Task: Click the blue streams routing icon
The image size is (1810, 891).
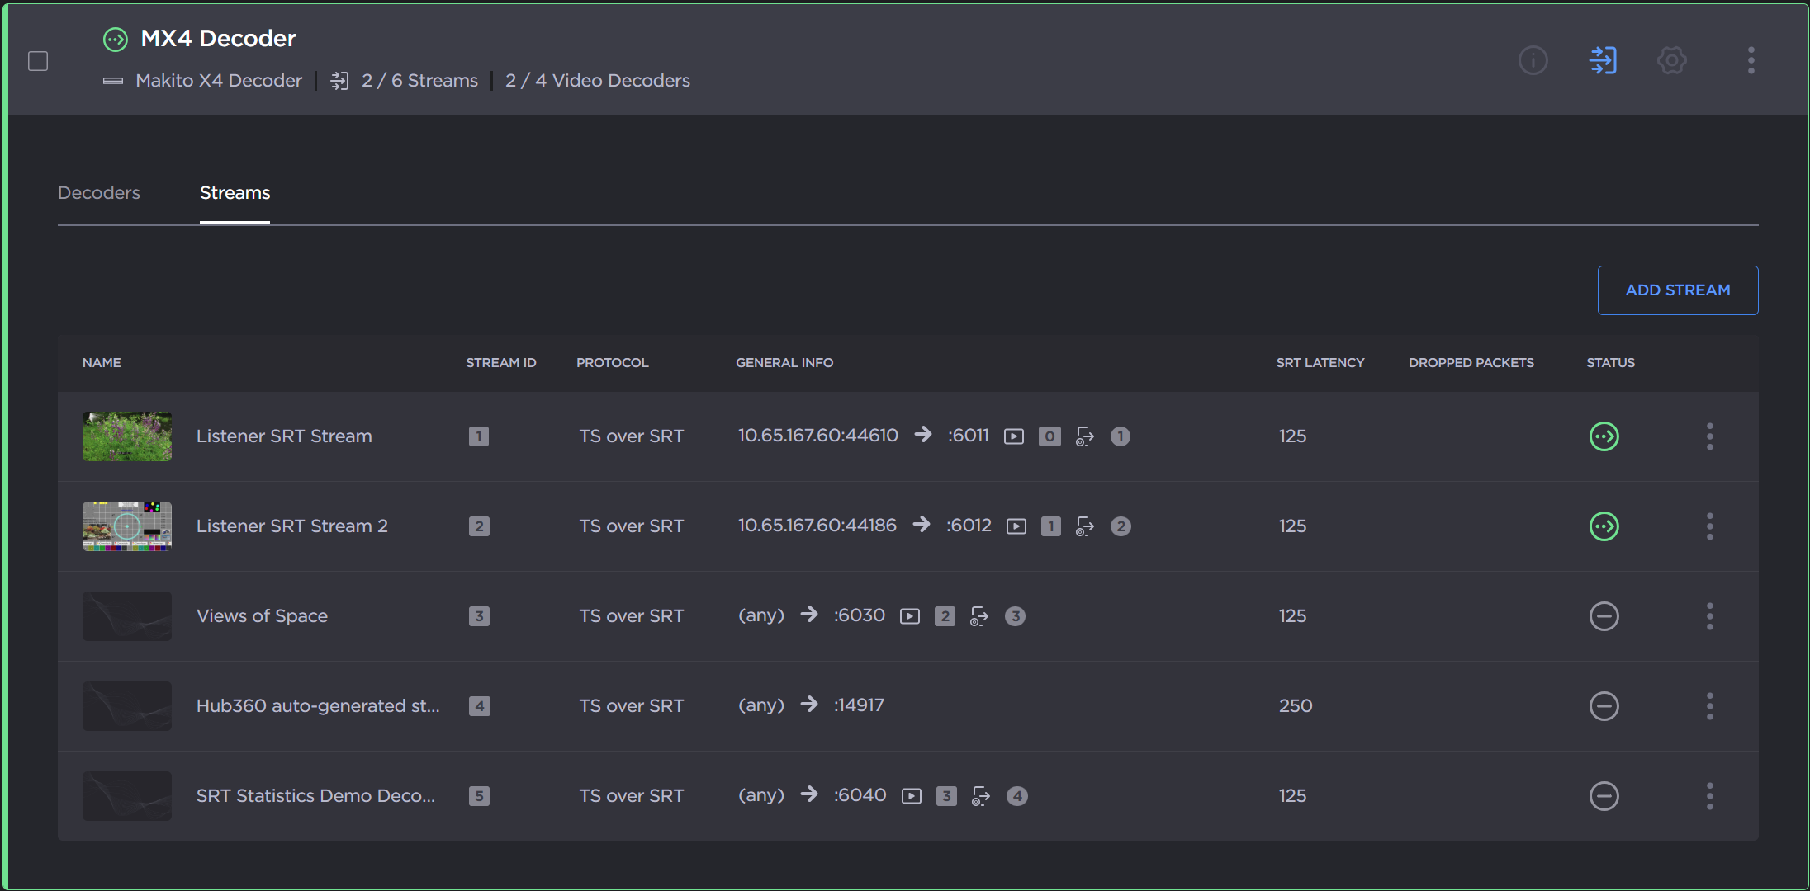Action: pyautogui.click(x=1602, y=60)
